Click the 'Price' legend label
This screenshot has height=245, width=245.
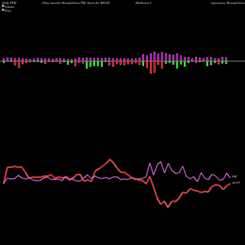pos(8,11)
